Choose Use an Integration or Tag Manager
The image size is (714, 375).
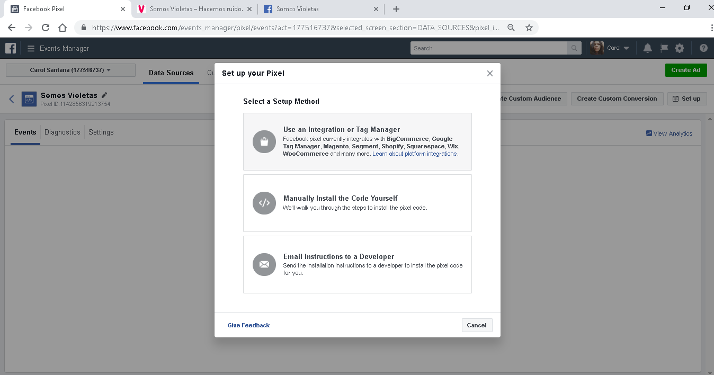coord(358,141)
